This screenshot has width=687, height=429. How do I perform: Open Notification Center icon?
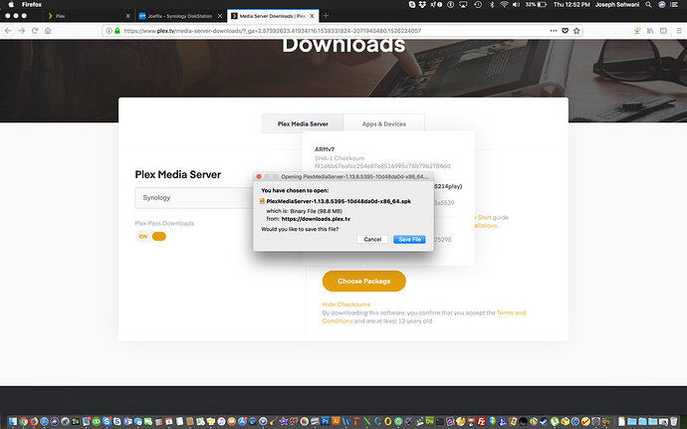coord(675,4)
